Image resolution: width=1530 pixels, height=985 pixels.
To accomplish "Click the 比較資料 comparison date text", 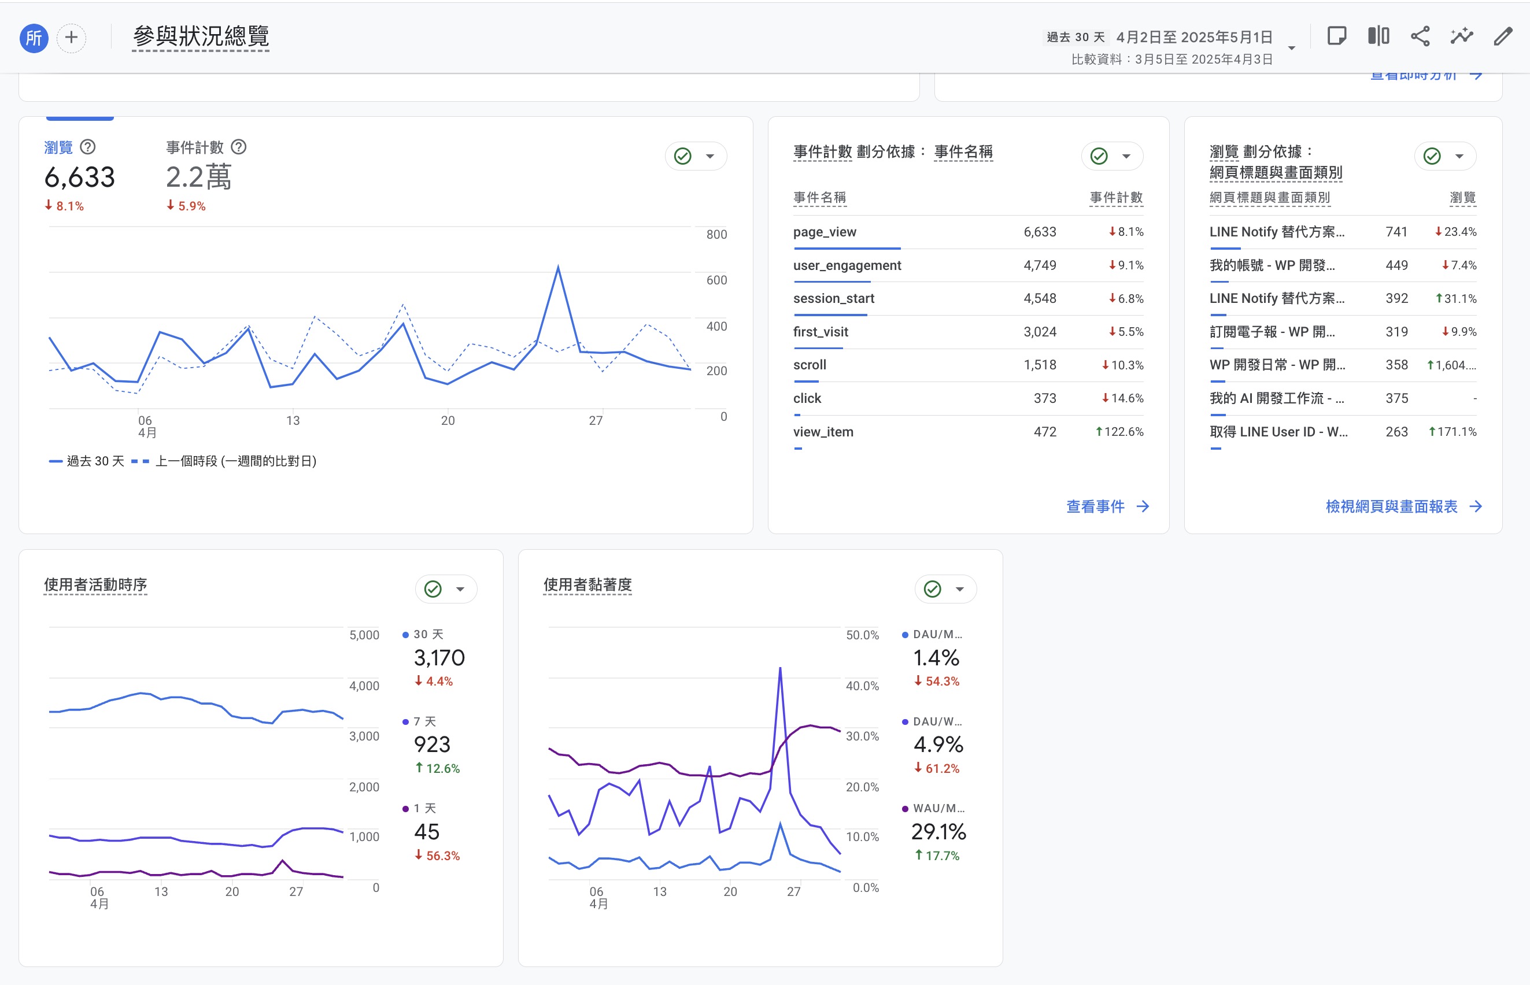I will tap(1172, 60).
